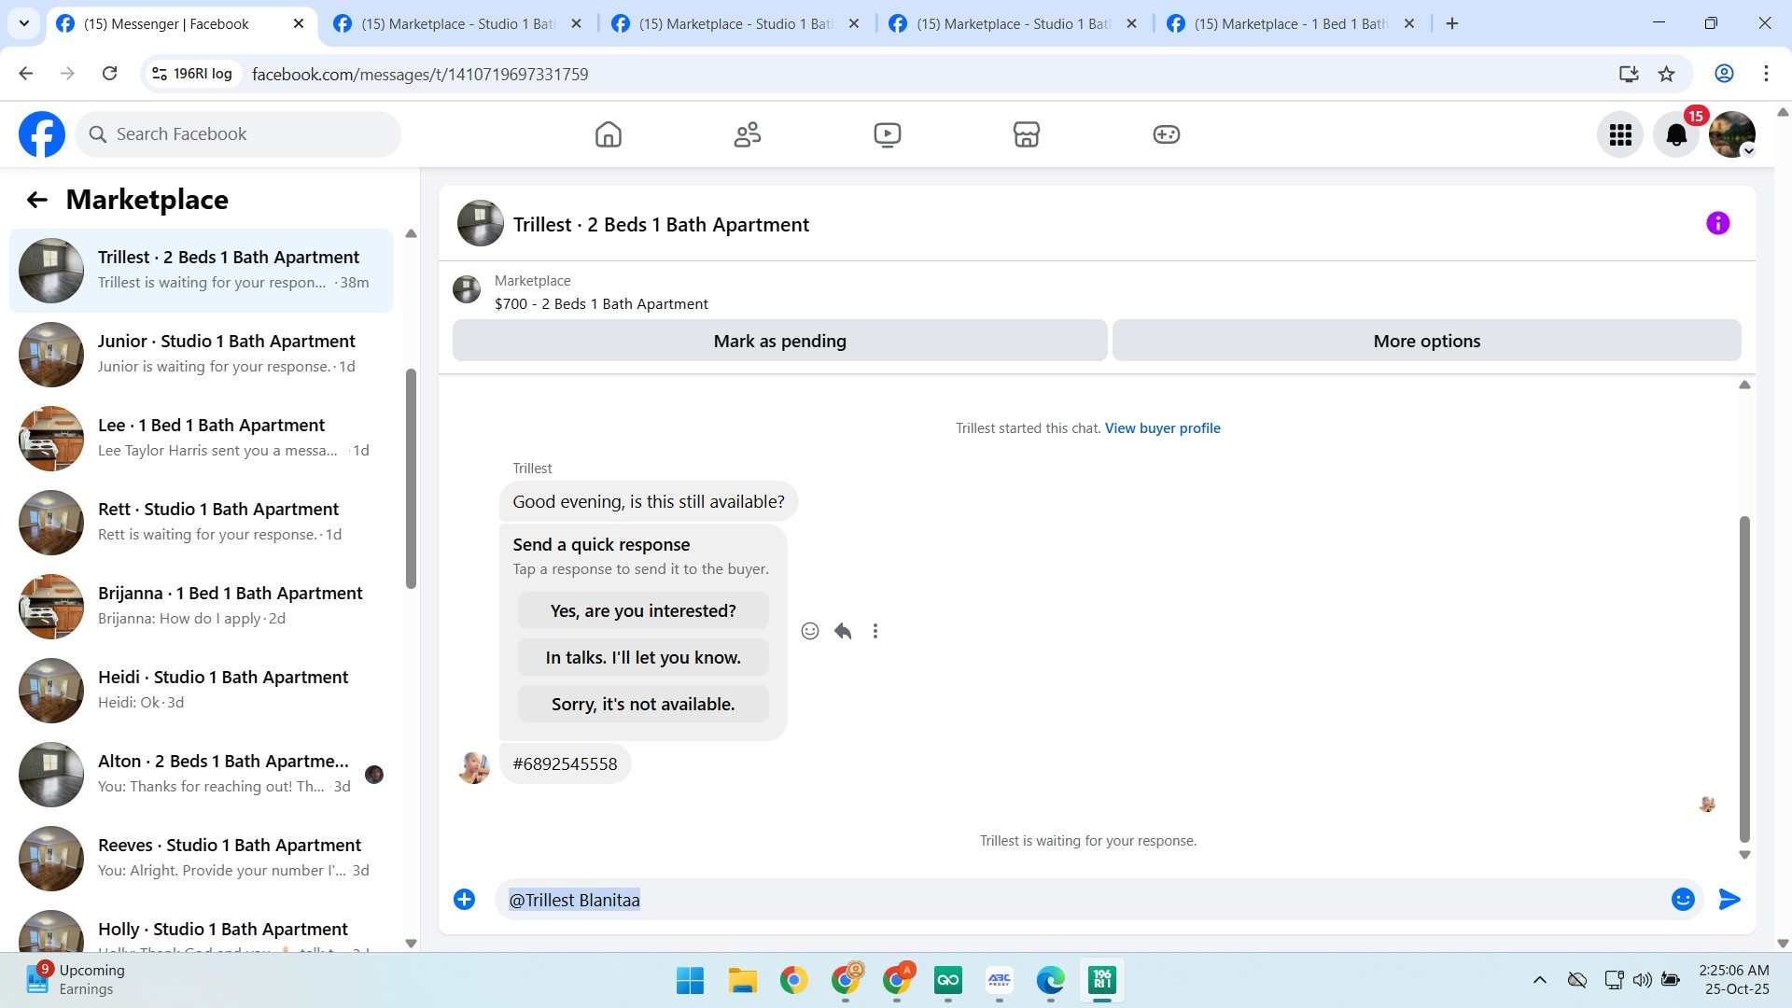Open attachment plus button in composer
Screen dimensions: 1792x1008
tap(464, 900)
